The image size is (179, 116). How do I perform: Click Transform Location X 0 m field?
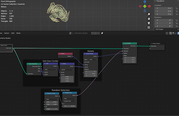(164, 8)
